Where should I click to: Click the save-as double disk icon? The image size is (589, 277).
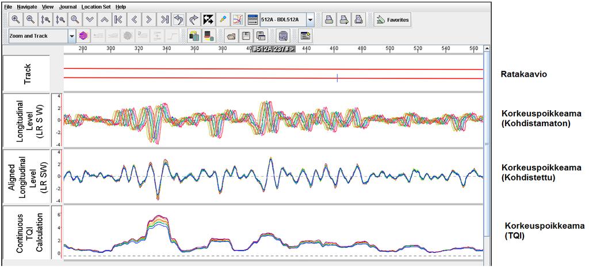point(261,36)
